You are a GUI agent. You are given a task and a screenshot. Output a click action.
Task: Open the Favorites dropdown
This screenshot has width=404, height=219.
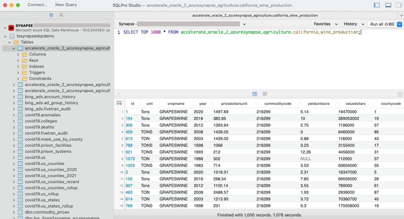326,24
